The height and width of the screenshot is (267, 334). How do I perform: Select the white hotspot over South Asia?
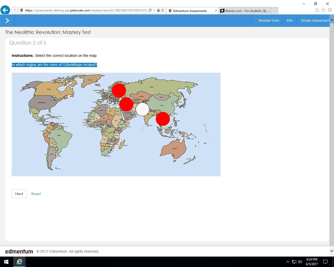coord(142,109)
